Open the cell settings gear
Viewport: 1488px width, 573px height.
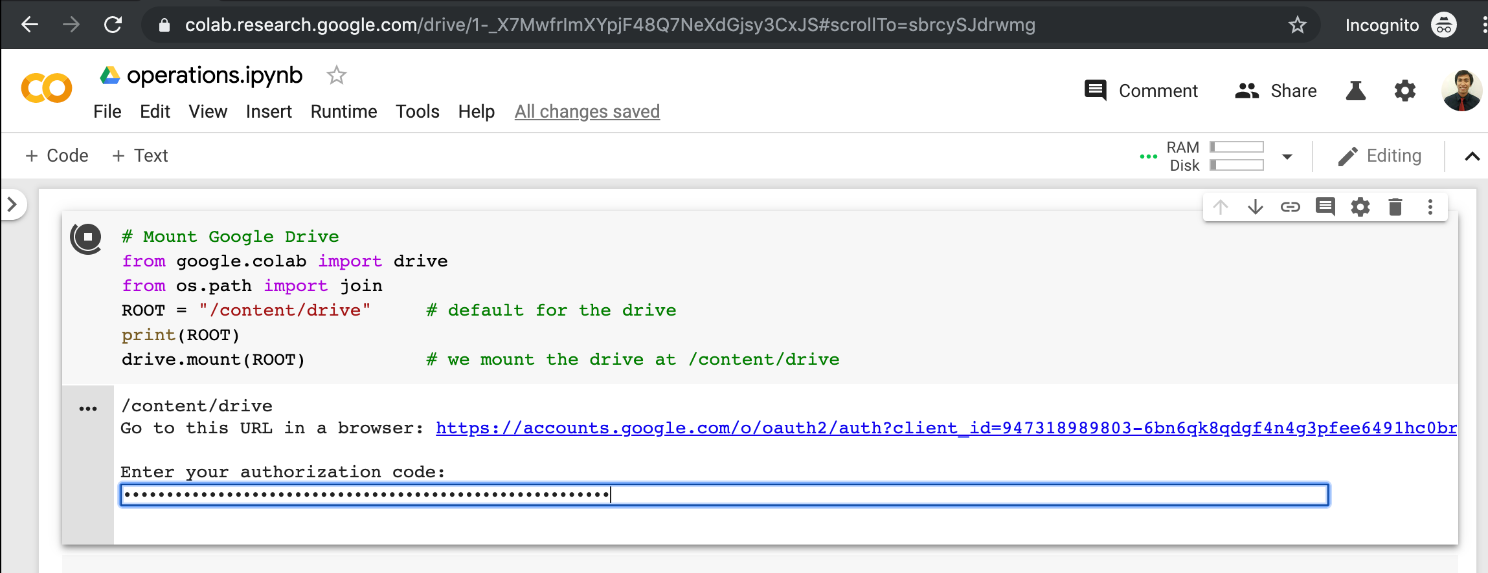(1360, 207)
